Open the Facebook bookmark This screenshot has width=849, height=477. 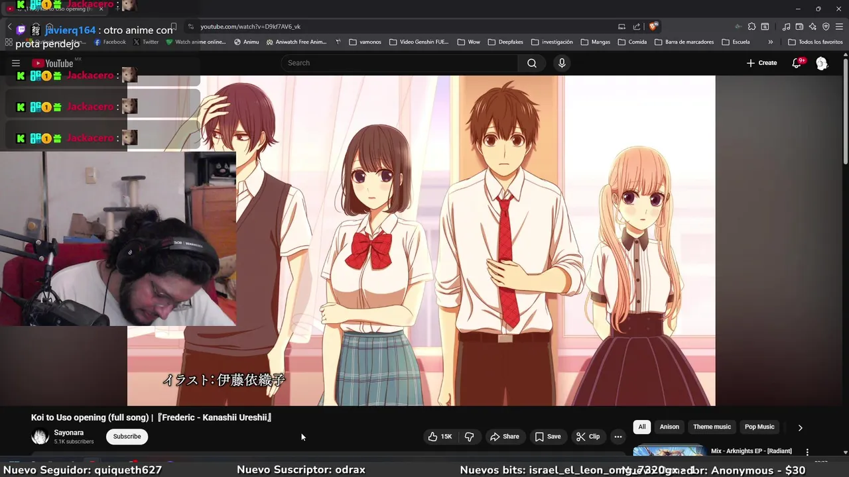click(110, 42)
